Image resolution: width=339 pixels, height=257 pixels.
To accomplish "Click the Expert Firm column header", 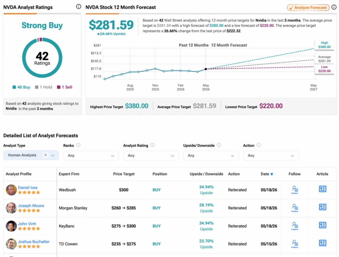I will [69, 174].
